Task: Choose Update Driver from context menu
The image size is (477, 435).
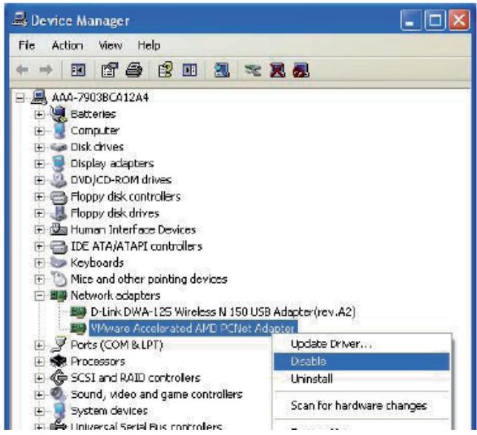Action: (x=361, y=344)
